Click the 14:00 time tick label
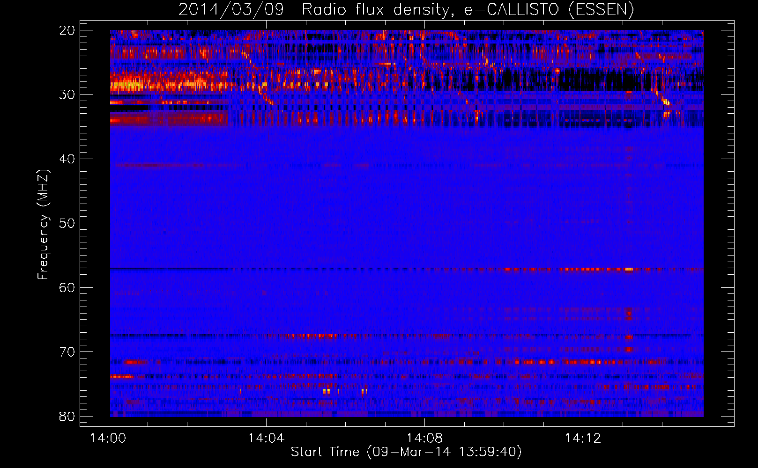Image resolution: width=758 pixels, height=468 pixels. click(x=108, y=439)
